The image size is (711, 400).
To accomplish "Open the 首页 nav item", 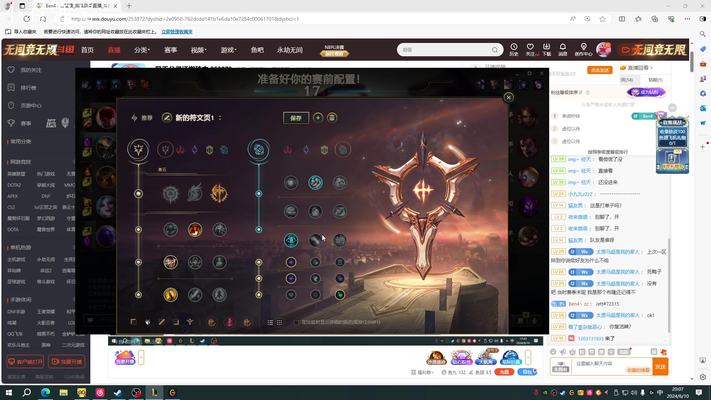I will pos(87,50).
